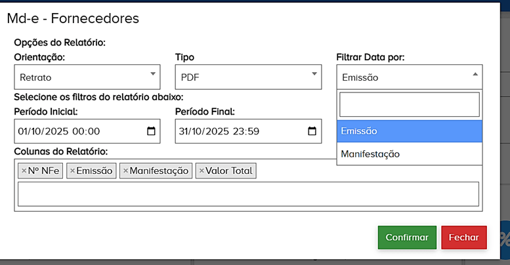Open calendar picker for Período Inicial
The height and width of the screenshot is (265, 510).
(151, 131)
